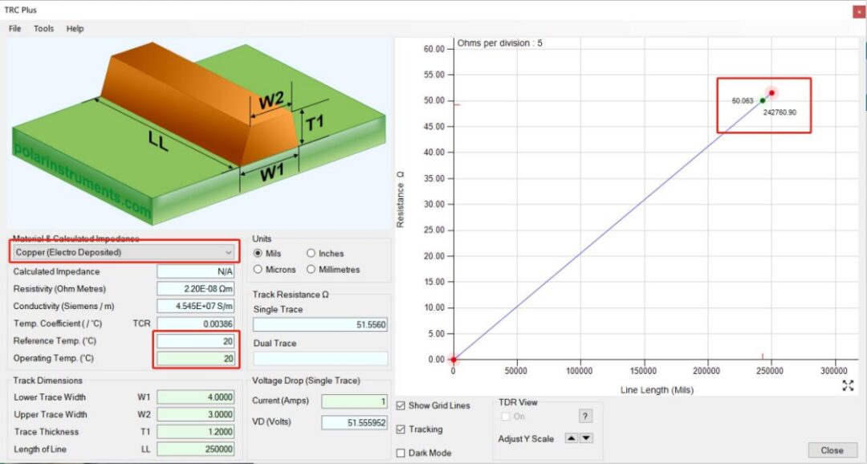Click the 'Ohms per division : 5' label
The height and width of the screenshot is (464, 867).
500,43
